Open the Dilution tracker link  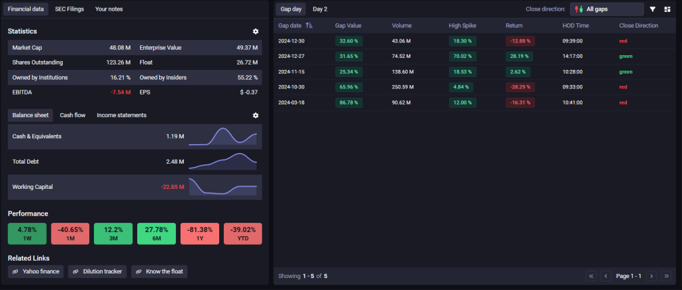click(97, 272)
